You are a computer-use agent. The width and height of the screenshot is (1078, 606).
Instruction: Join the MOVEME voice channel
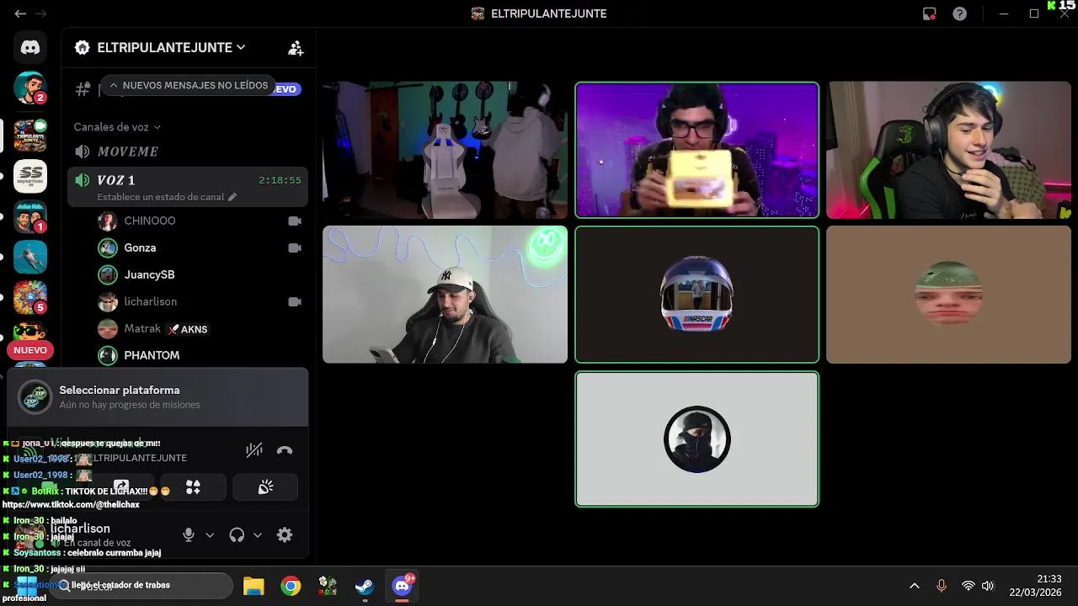click(188, 151)
